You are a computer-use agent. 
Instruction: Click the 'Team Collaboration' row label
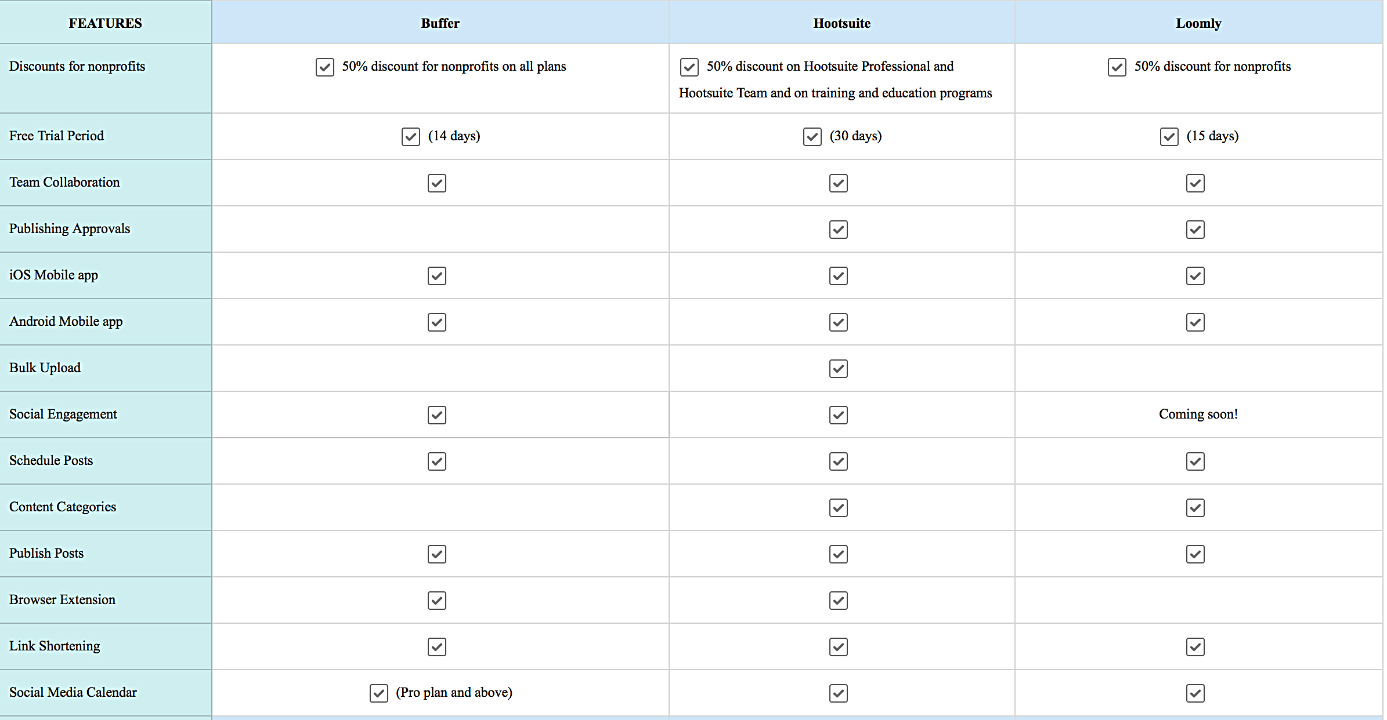[64, 182]
